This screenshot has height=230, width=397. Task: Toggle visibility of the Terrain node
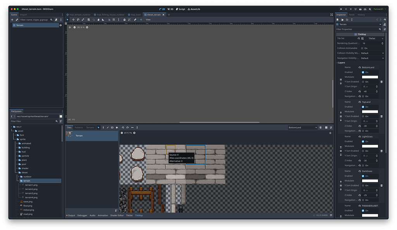click(x=61, y=25)
